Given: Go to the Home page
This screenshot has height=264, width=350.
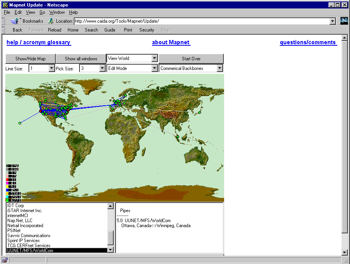Looking at the screenshot, I should click(73, 30).
